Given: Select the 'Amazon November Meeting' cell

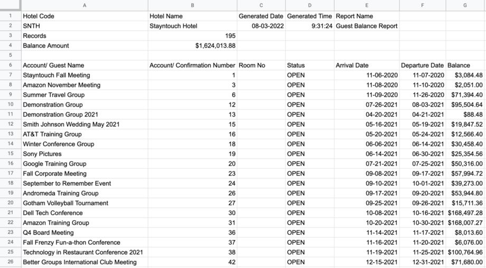Looking at the screenshot, I should click(85, 85).
